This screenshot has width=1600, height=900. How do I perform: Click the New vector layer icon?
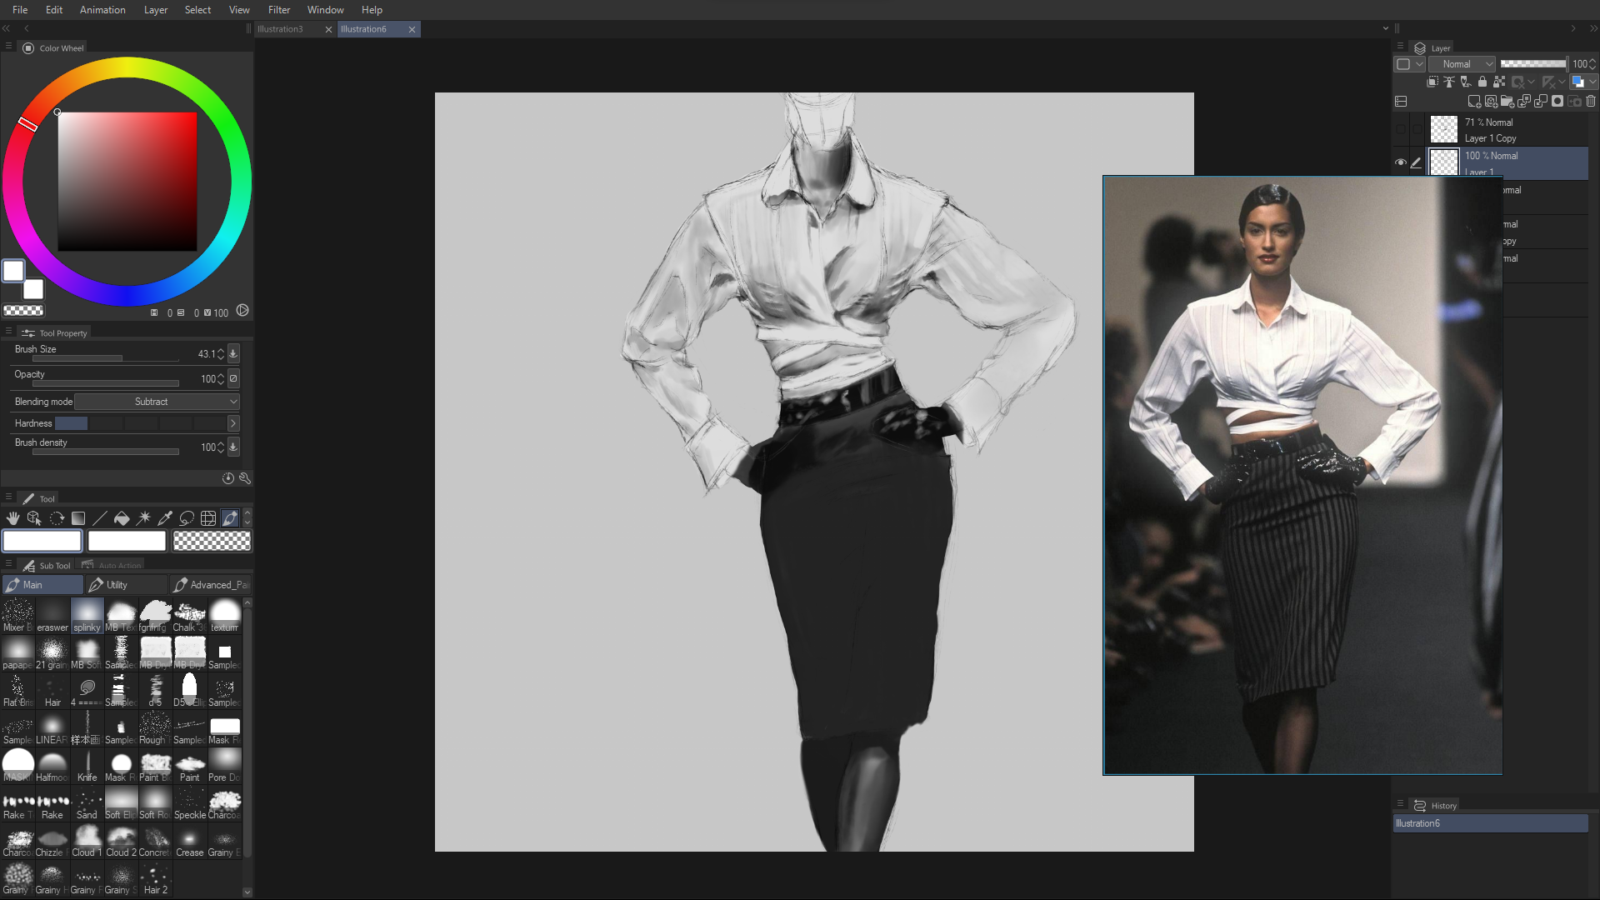1491,102
